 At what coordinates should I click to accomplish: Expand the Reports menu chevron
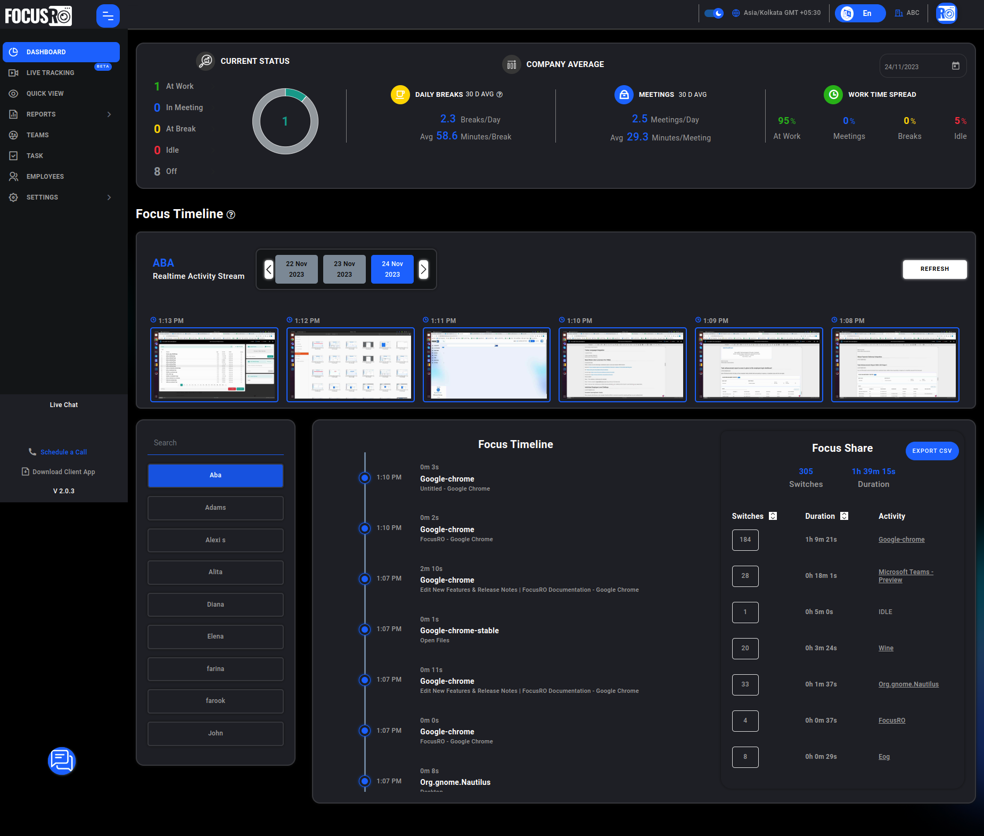click(109, 114)
